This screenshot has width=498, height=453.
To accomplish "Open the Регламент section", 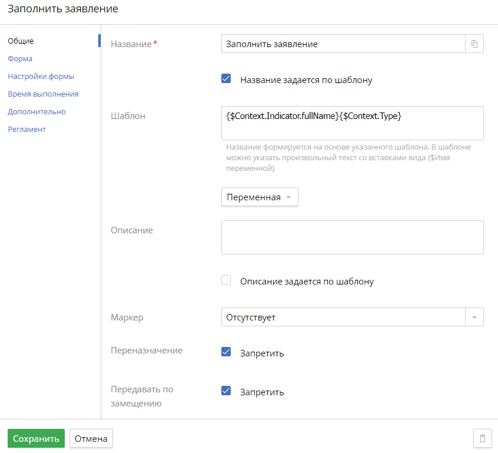I will click(x=26, y=130).
